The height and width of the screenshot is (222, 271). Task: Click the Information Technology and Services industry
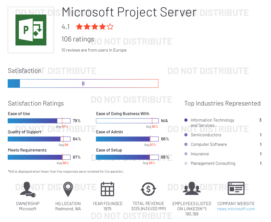(212, 123)
